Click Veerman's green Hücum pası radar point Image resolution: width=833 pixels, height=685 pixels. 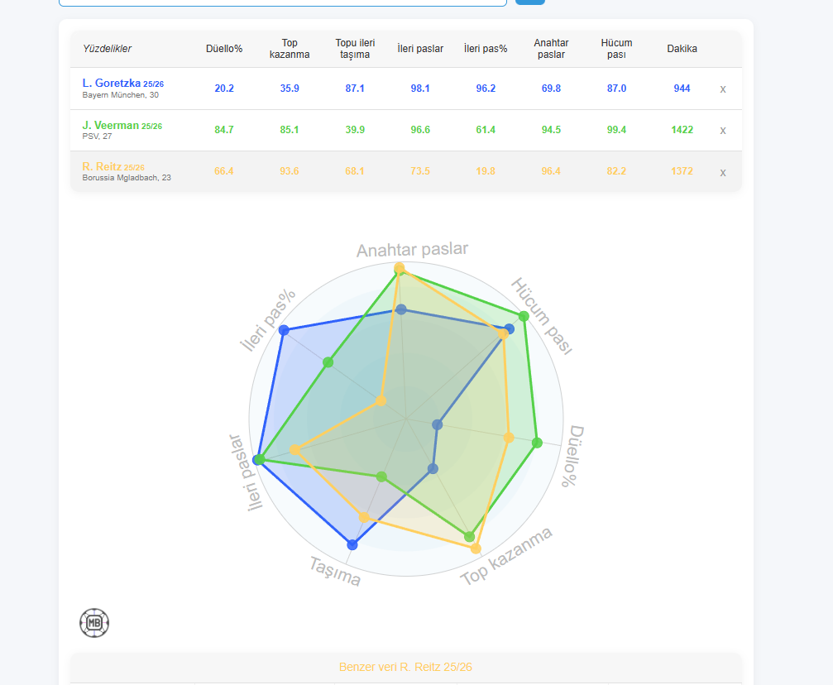[524, 317]
